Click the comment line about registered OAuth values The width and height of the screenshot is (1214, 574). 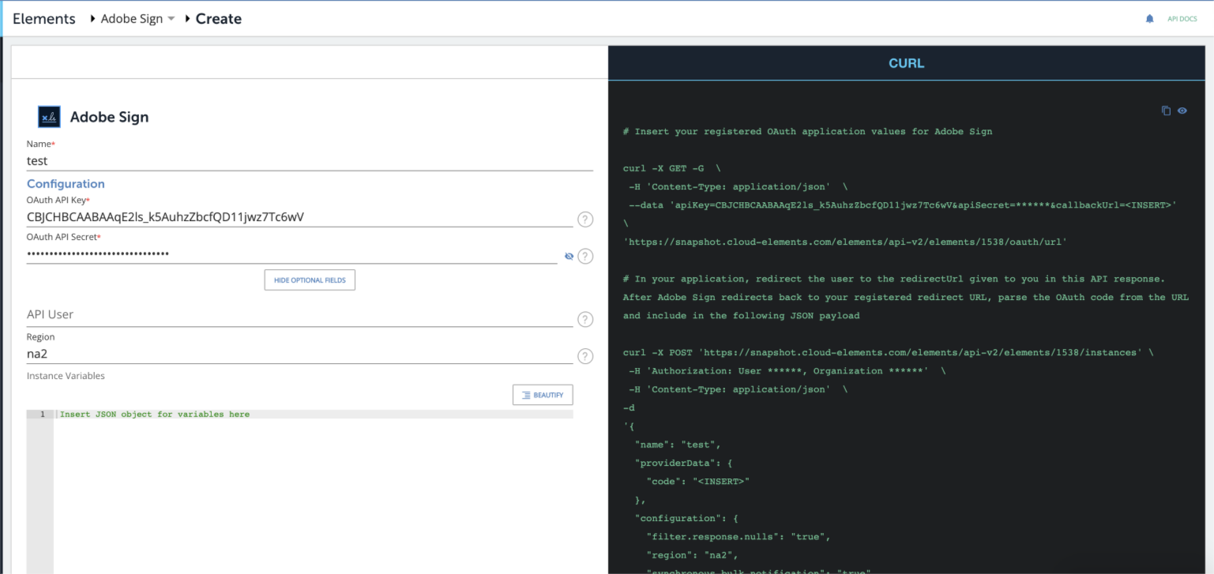pos(807,132)
